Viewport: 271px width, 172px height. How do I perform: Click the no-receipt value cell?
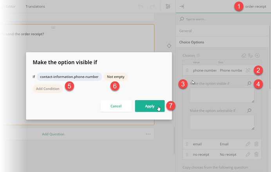point(201,154)
